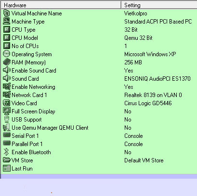
Task: Click the Sound Card speaker icon
Action: point(6,78)
